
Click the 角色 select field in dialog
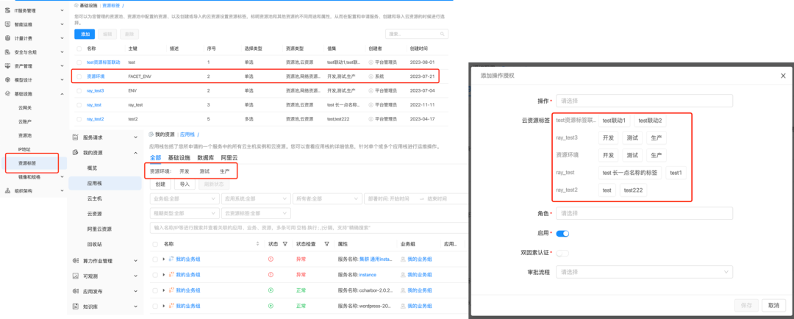(644, 213)
